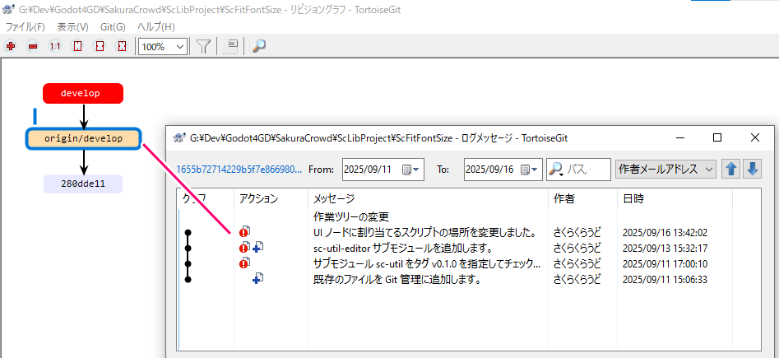779x358 pixels.
Task: Click the 1655b72714229b5f7e866980... hash link
Action: click(239, 169)
